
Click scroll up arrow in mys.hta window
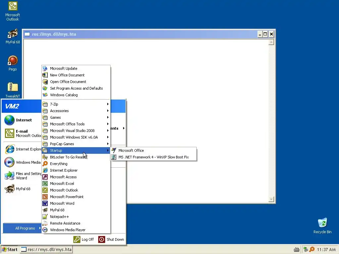(x=271, y=42)
